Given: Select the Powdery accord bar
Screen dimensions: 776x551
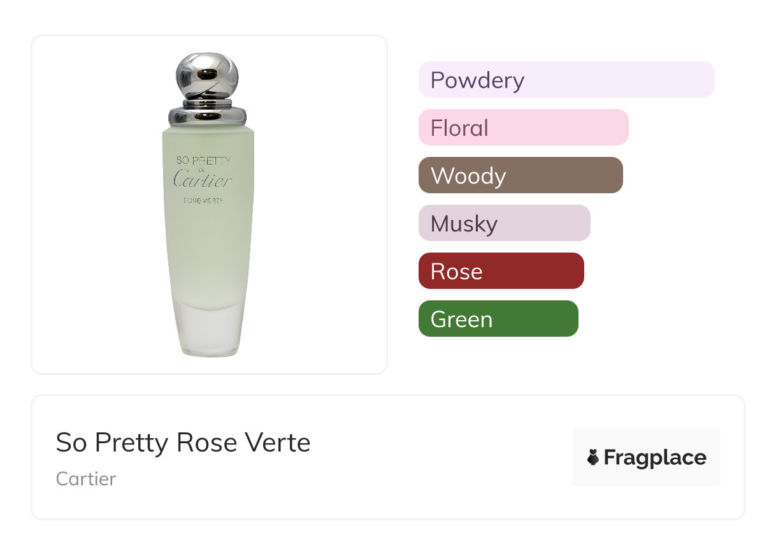Looking at the screenshot, I should pos(566,80).
